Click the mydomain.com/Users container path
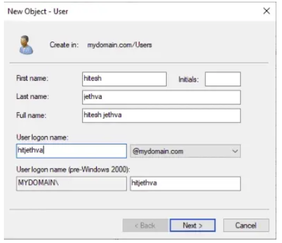This screenshot has height=243, width=282. point(120,45)
